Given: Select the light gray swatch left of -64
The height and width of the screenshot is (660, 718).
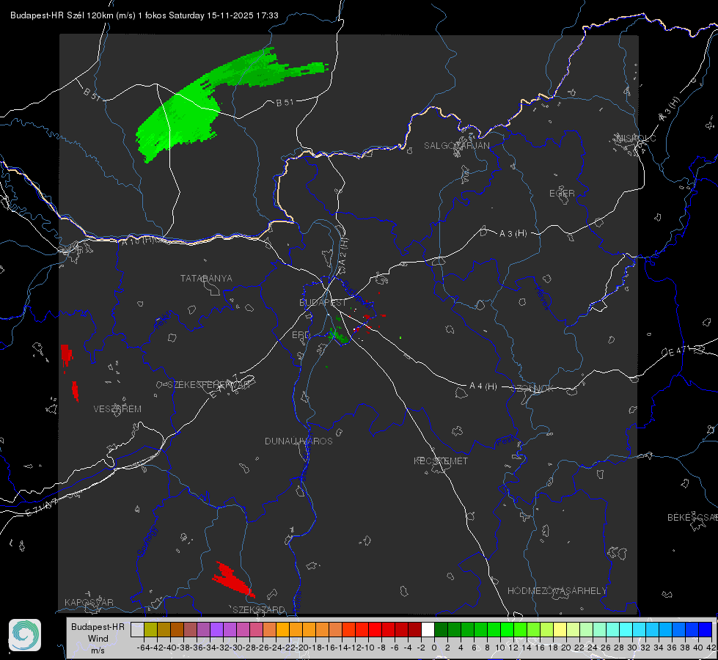Looking at the screenshot, I should (x=137, y=630).
